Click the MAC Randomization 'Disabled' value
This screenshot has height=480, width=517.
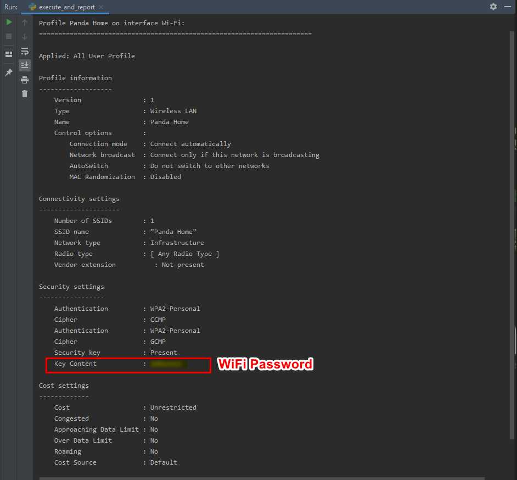pyautogui.click(x=165, y=177)
